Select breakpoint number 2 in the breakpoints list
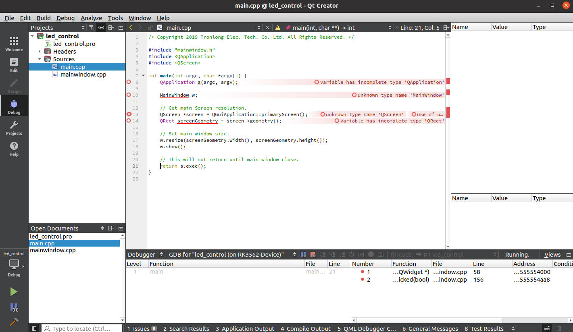The height and width of the screenshot is (332, 573). [368, 280]
